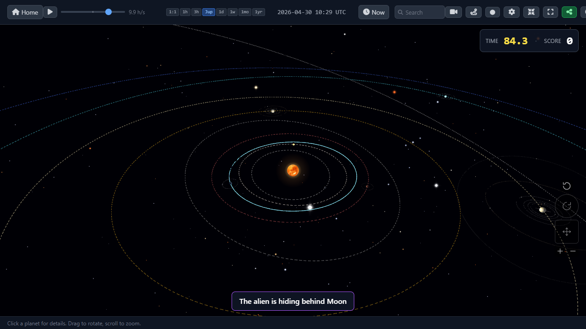Click the alien hiding hint banner

(293, 301)
